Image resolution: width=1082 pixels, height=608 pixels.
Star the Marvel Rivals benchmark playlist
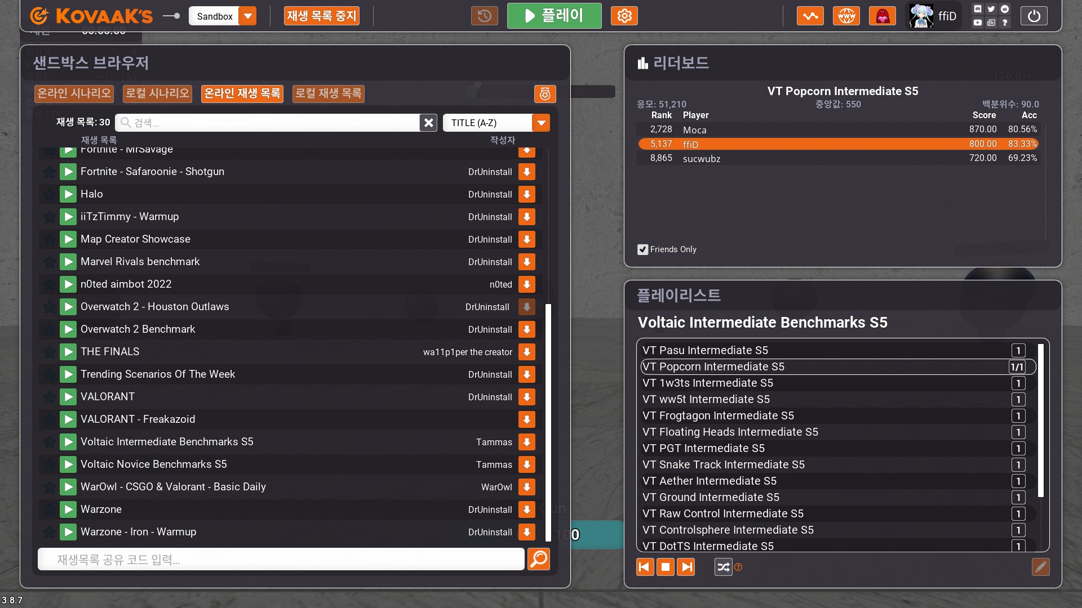click(50, 262)
